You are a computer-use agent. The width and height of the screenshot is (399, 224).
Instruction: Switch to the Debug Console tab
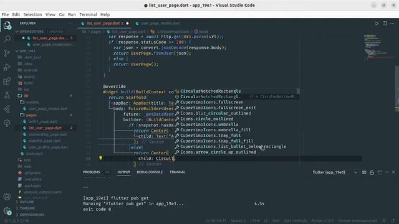click(150, 172)
